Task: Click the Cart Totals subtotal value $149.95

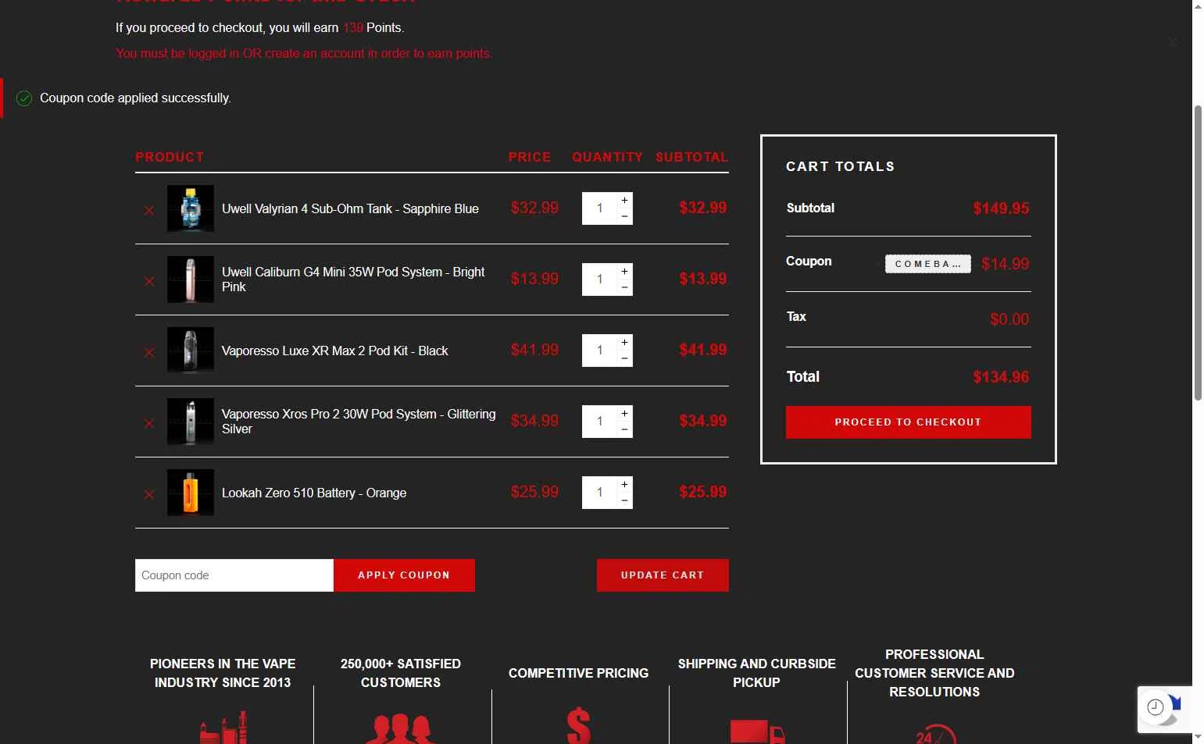Action: [1001, 208]
